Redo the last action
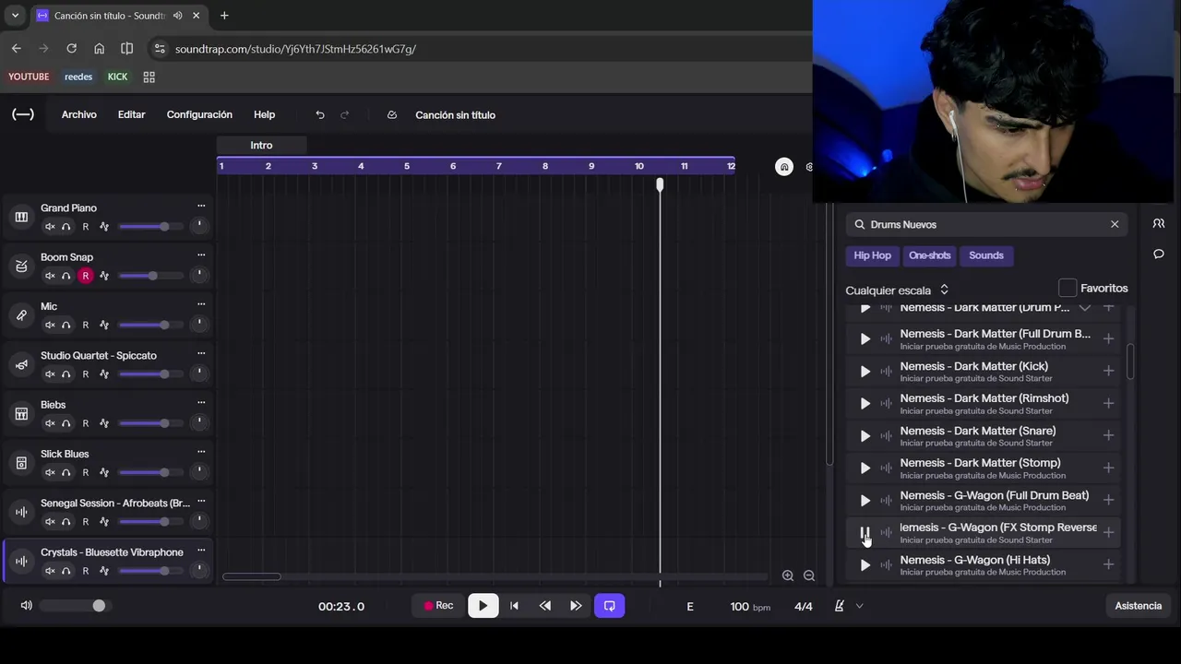The height and width of the screenshot is (664, 1181). click(x=345, y=114)
